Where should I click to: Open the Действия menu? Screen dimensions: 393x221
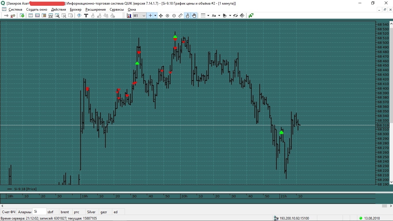coord(58,10)
